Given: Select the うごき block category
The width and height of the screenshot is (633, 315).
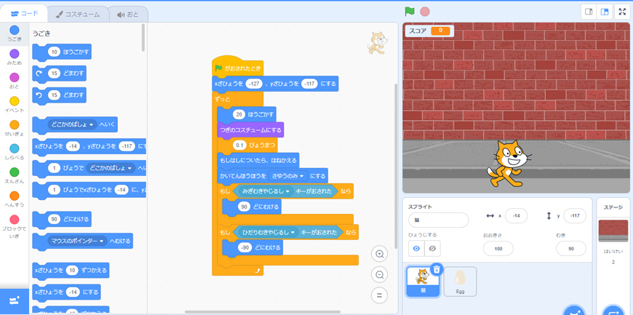Looking at the screenshot, I should pos(15,33).
